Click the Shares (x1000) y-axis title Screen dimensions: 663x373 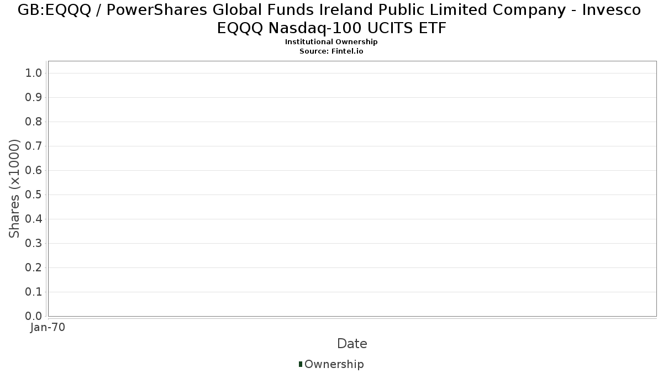click(x=14, y=188)
